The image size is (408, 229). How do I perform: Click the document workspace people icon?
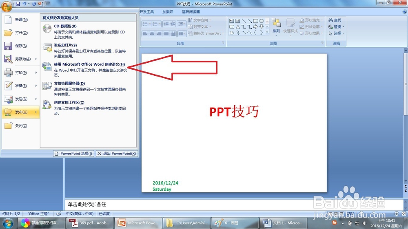click(x=47, y=105)
